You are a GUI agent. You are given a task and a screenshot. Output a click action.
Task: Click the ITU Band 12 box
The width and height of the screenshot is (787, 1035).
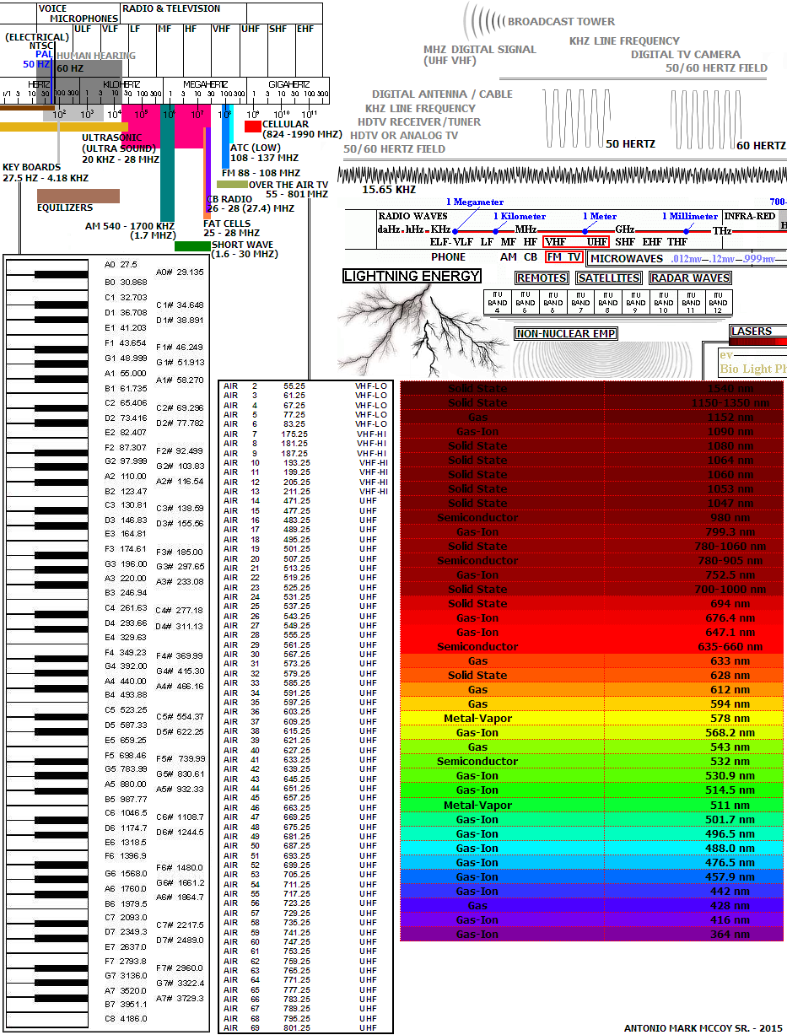click(x=718, y=302)
